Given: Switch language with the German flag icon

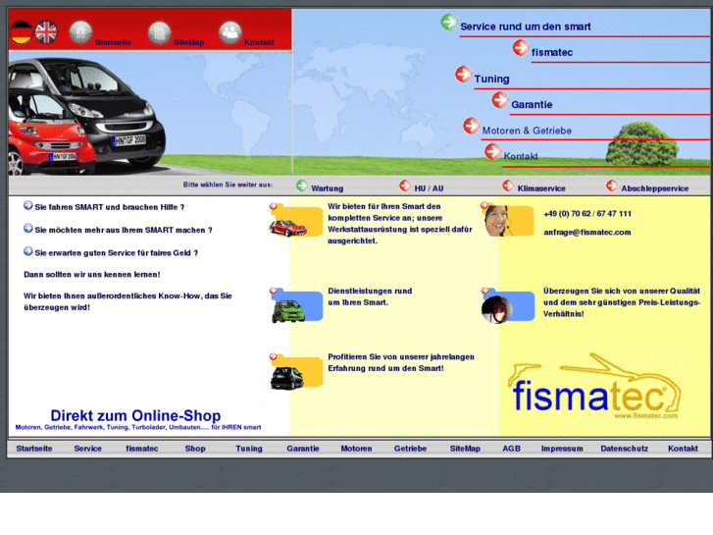Looking at the screenshot, I should [21, 32].
